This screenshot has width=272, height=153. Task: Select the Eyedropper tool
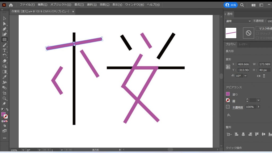[x=5, y=77]
